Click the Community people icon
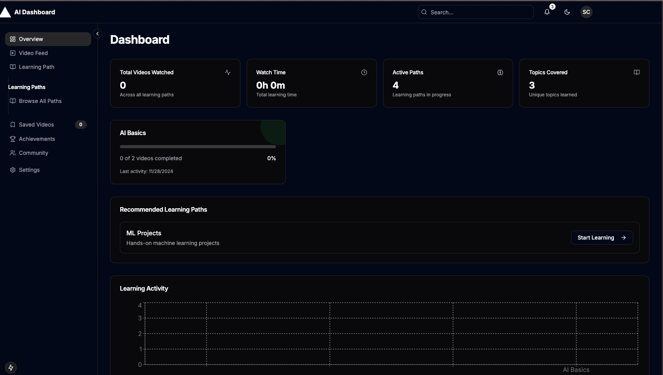 pos(13,153)
